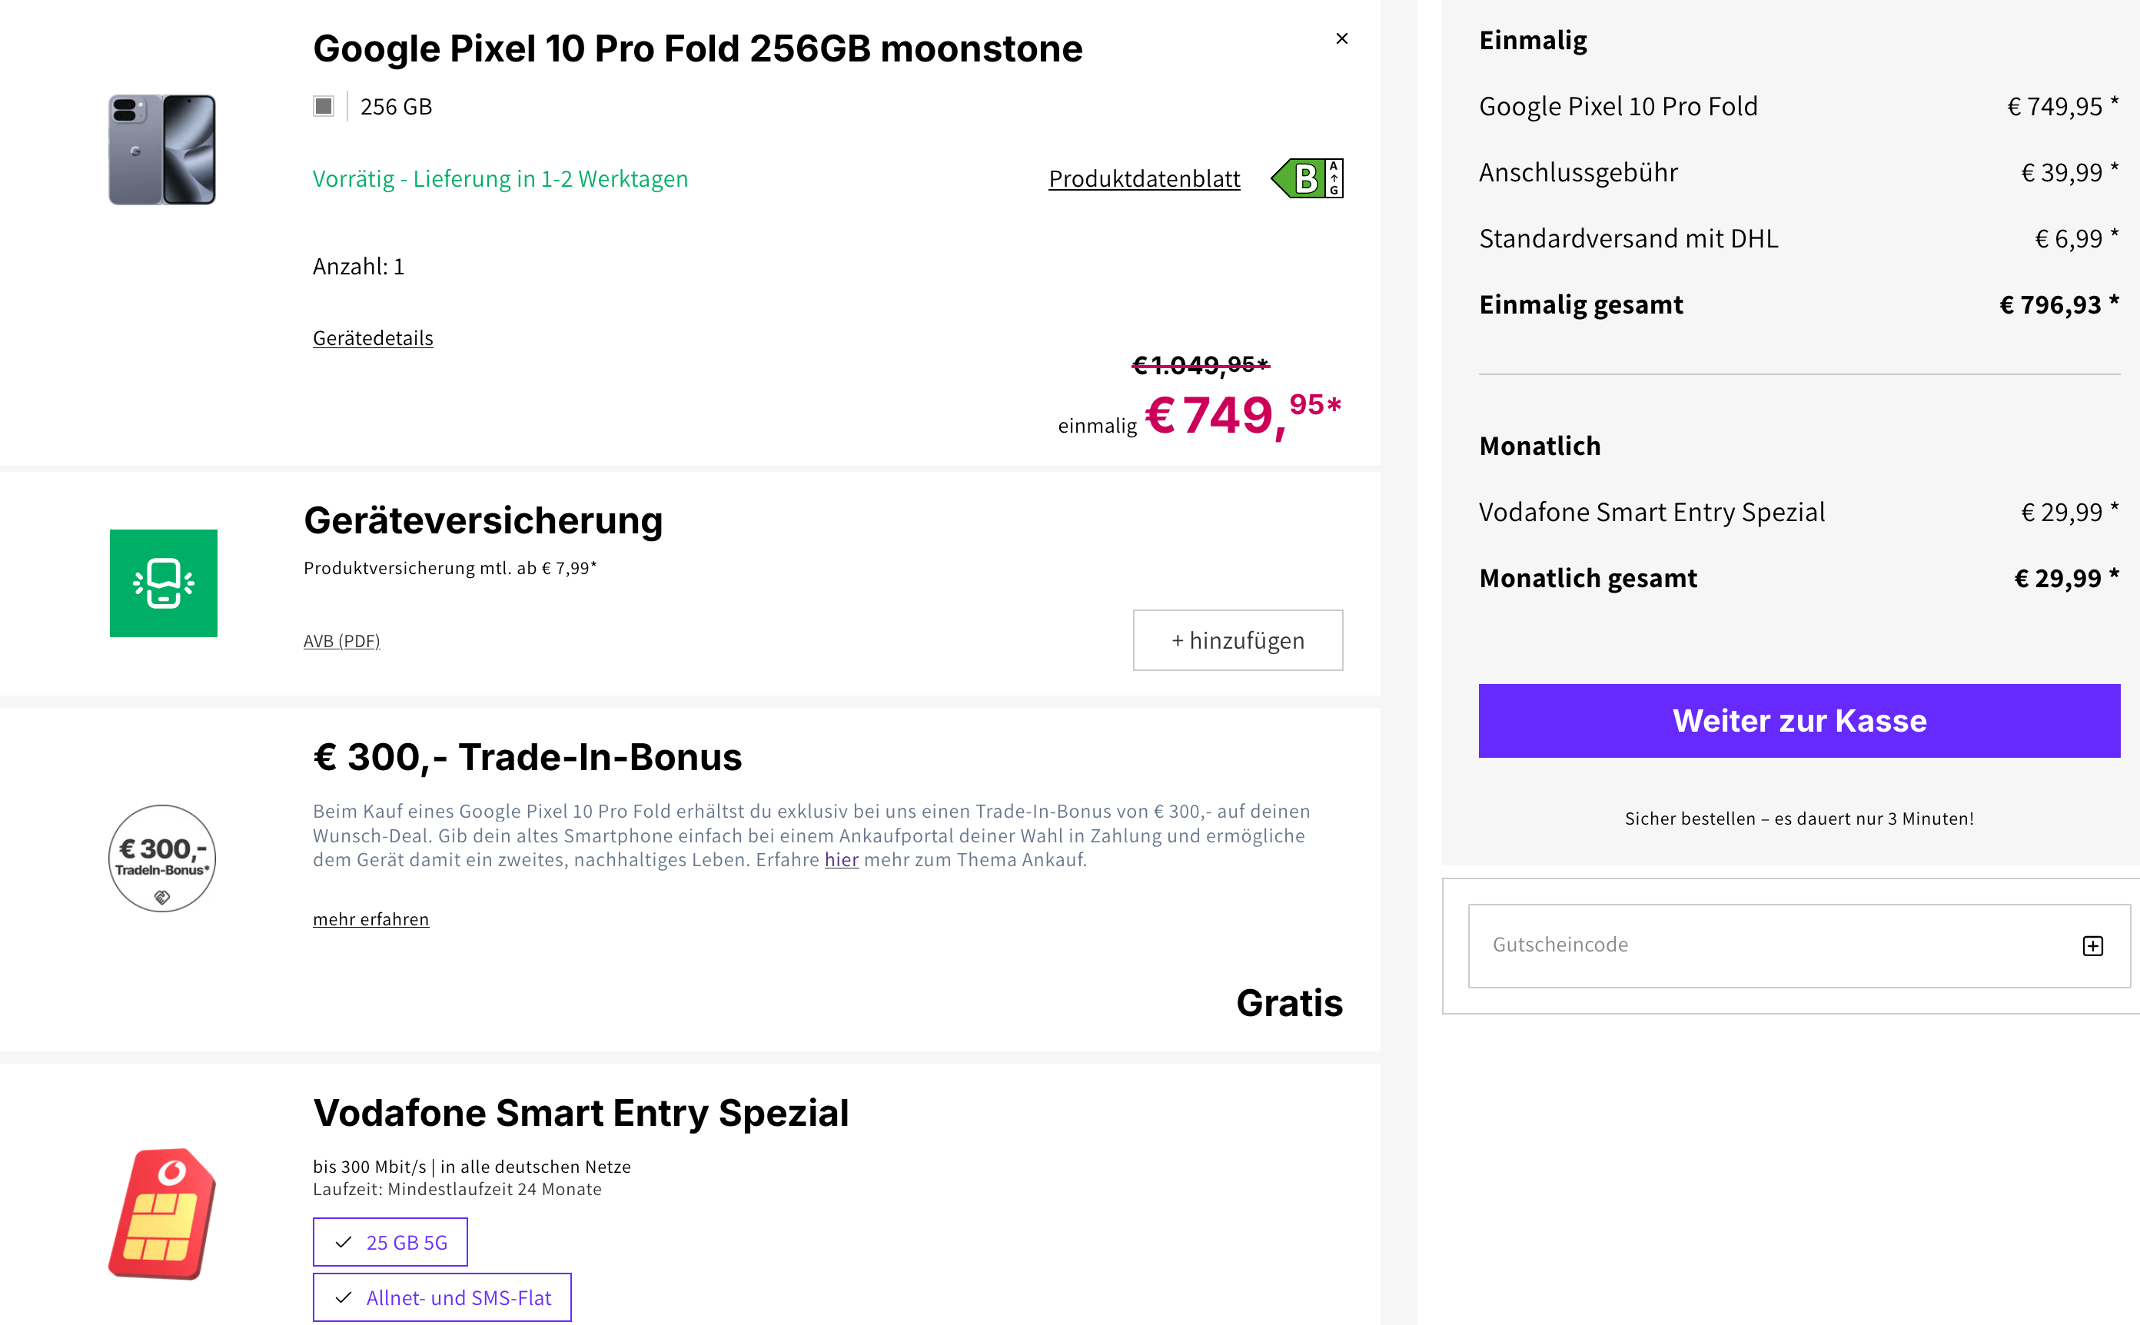Open the energy efficiency label B icon
Screen dimensions: 2140x1325
point(1308,179)
